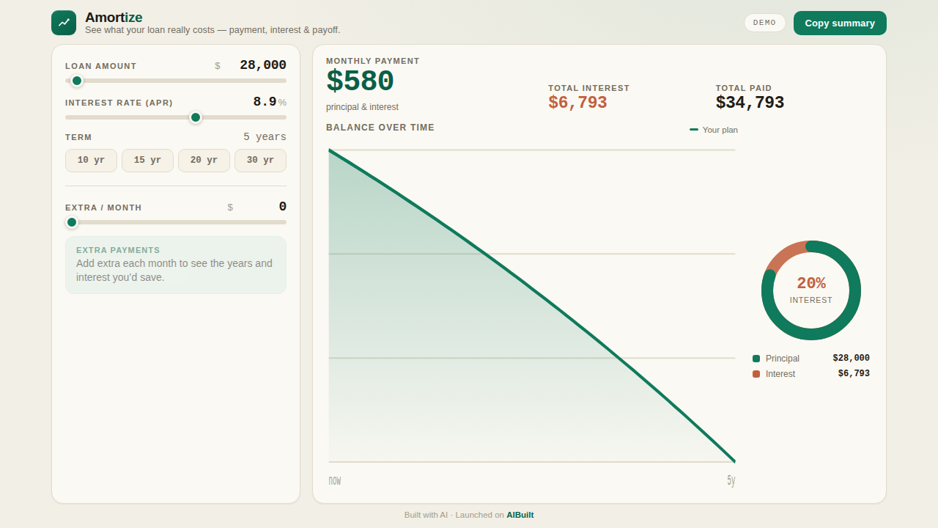Screen dimensions: 938x528
Task: Choose the 30 yr term option
Action: (x=260, y=161)
